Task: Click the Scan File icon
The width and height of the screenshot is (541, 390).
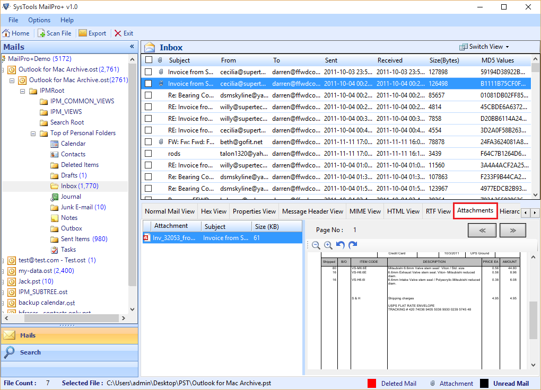Action: (41, 33)
